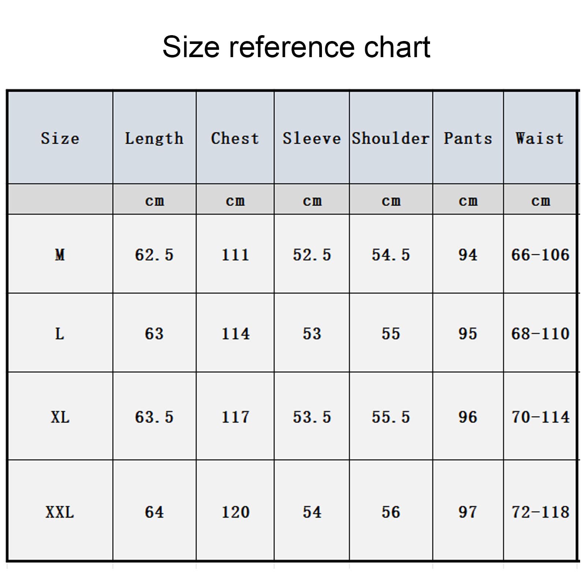The height and width of the screenshot is (586, 586).
Task: Click the shoulder value 56
Action: [391, 512]
